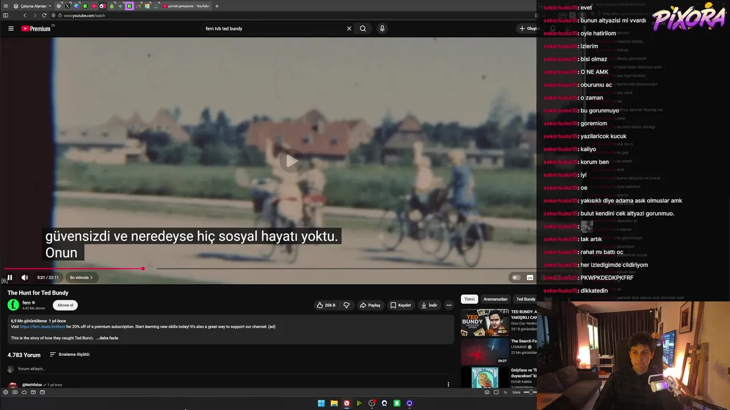Open more video actions menu

(x=449, y=305)
